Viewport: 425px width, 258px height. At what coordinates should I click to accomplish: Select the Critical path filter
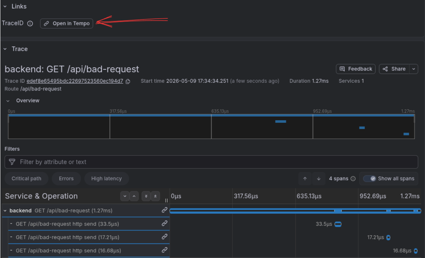pos(27,179)
